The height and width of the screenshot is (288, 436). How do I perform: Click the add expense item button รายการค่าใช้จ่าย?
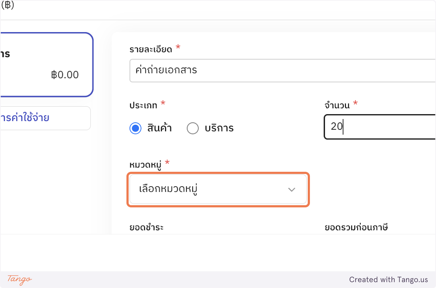(x=45, y=118)
